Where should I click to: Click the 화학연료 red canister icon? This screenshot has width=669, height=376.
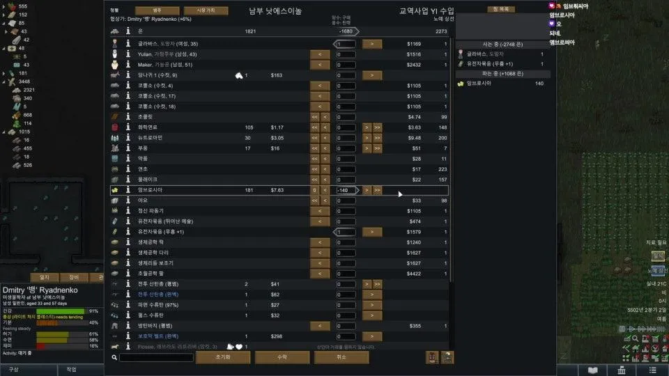[115, 127]
